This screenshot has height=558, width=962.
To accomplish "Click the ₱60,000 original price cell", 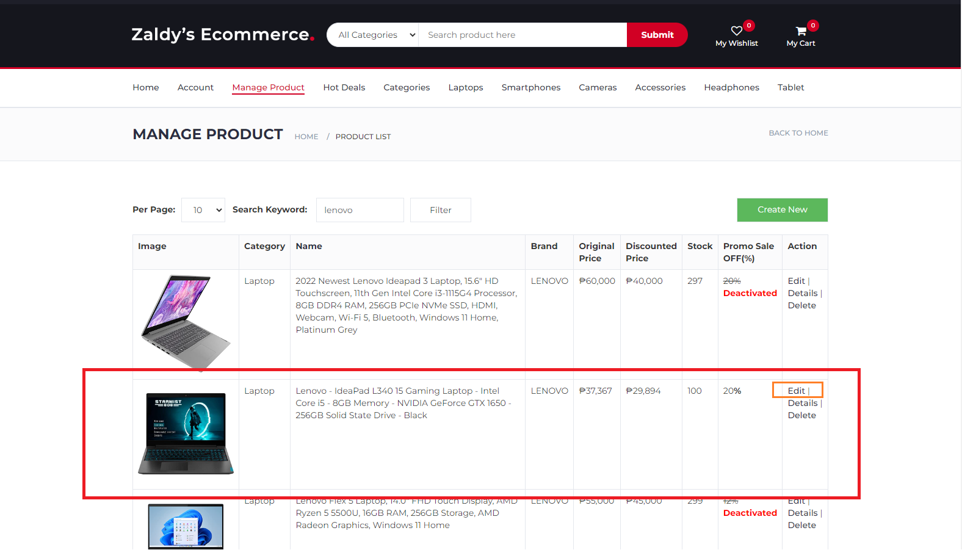I will tap(597, 281).
